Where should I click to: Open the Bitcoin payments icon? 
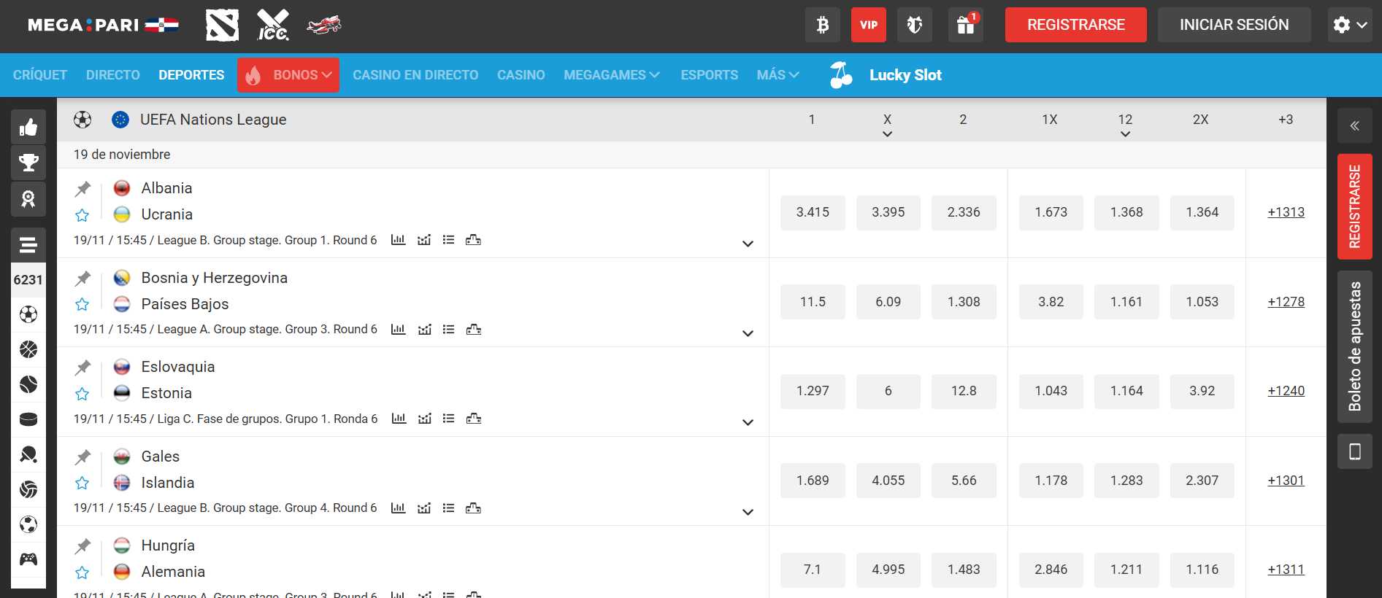(823, 25)
